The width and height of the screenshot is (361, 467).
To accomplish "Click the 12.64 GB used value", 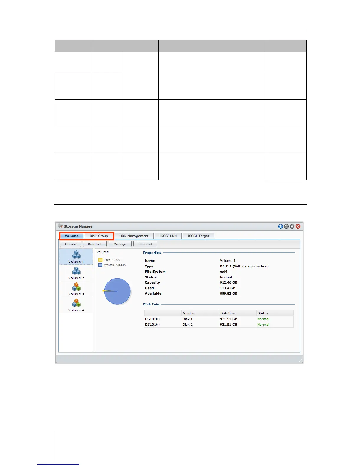I will click(x=228, y=288).
